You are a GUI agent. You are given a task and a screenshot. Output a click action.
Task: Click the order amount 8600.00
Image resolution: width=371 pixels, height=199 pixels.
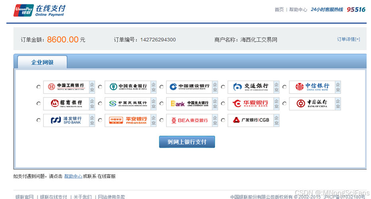click(x=63, y=39)
